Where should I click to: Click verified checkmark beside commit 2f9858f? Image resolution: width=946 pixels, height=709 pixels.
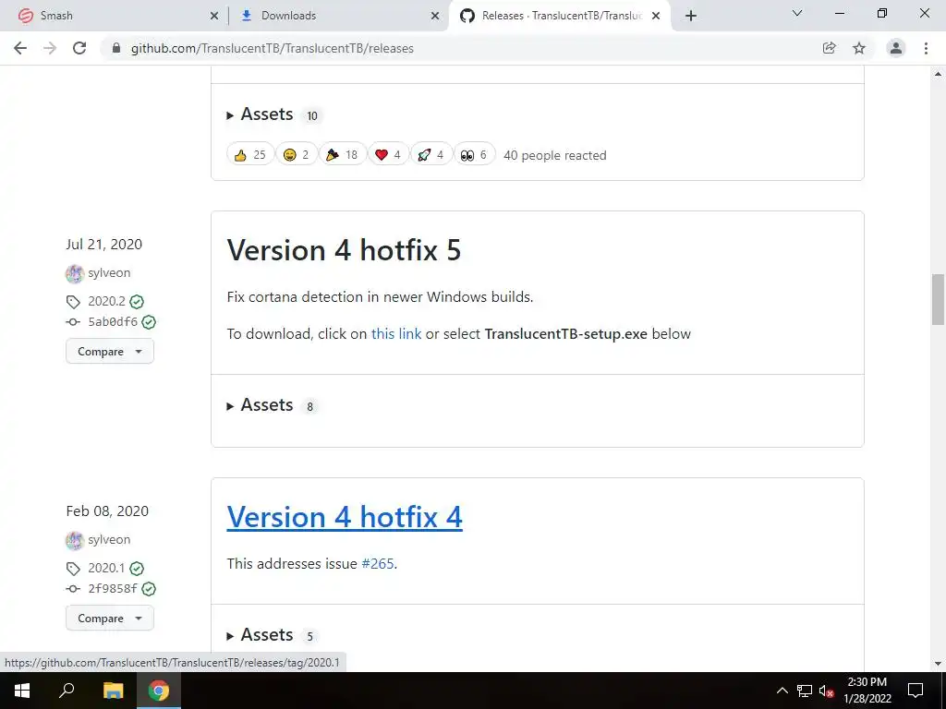pos(149,589)
